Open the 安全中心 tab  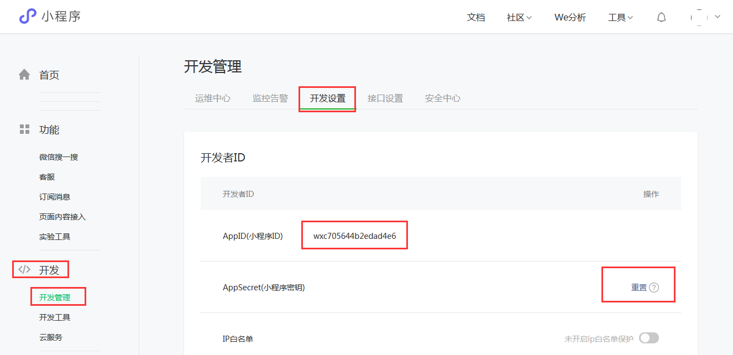click(442, 98)
